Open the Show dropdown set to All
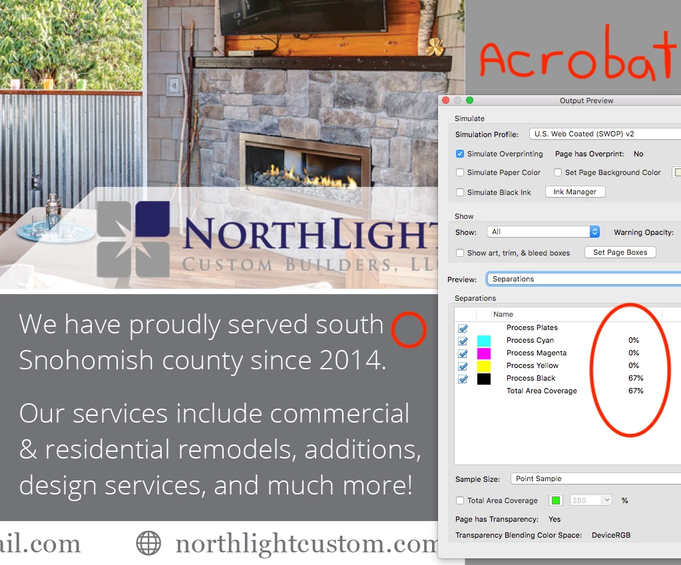The width and height of the screenshot is (681, 565). coord(543,232)
